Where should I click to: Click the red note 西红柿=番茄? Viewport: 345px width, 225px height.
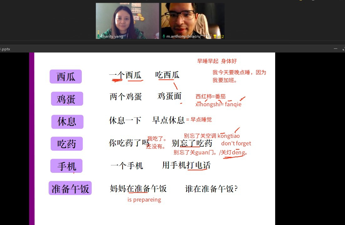point(211,96)
